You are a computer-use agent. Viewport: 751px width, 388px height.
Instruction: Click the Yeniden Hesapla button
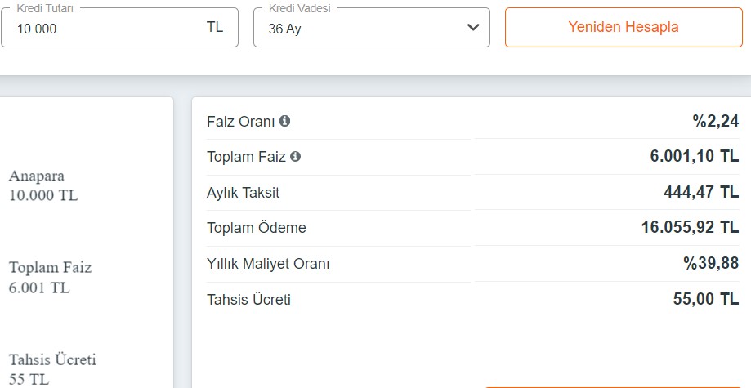[624, 27]
